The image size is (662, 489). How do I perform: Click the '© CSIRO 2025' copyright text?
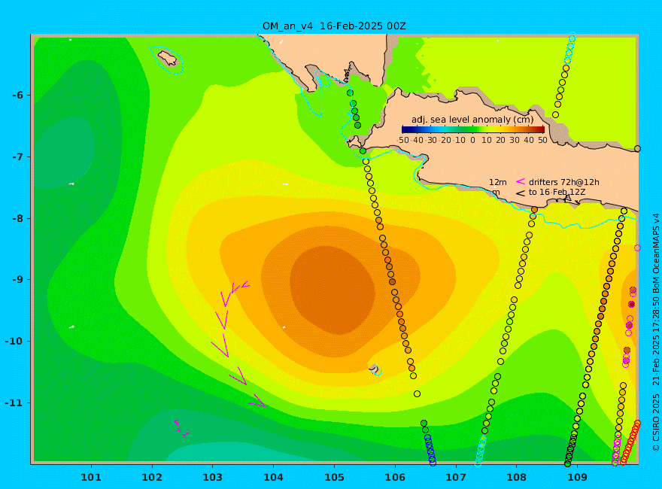656,424
